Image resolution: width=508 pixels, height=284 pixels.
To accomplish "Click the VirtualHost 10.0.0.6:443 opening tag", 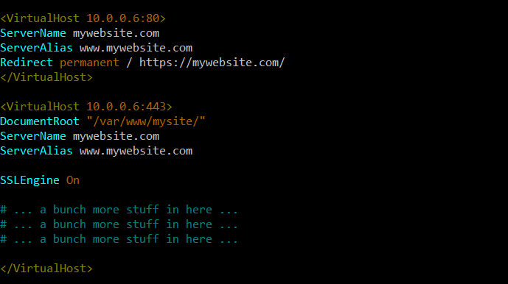I will [x=86, y=107].
